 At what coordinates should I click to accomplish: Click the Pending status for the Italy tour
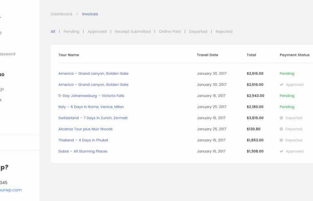[x=287, y=107]
